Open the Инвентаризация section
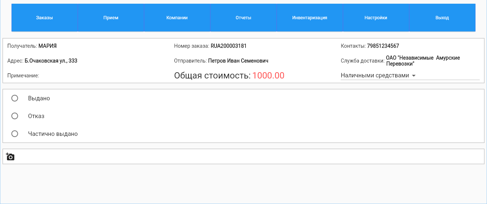 310,17
